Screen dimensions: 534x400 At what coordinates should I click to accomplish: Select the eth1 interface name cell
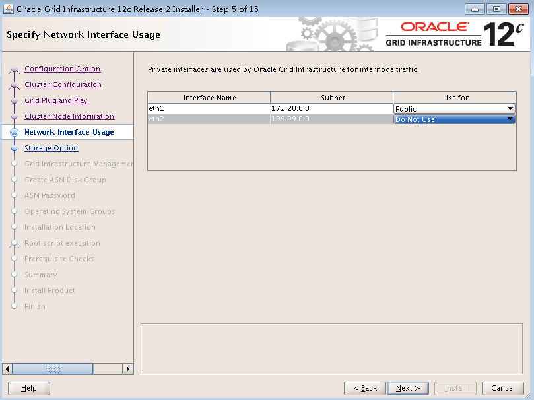tap(209, 109)
